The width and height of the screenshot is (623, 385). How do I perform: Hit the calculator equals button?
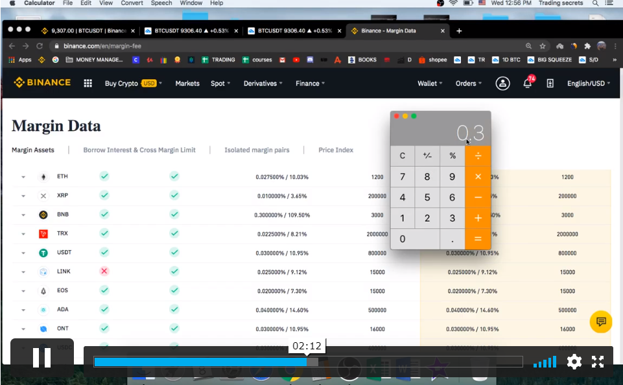coord(478,239)
